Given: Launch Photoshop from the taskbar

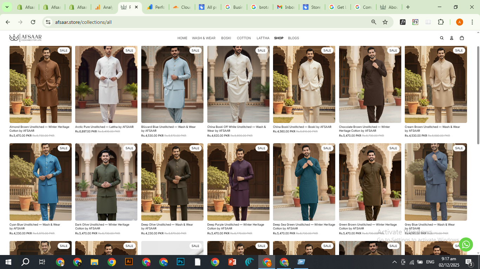Looking at the screenshot, I should (x=180, y=262).
